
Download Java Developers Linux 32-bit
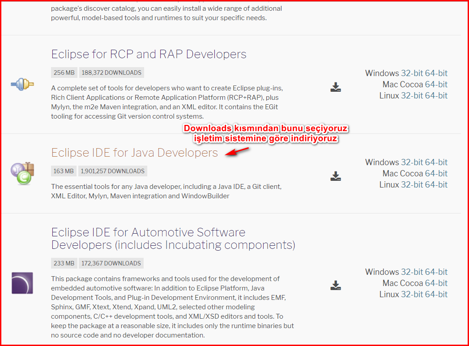tap(412, 184)
